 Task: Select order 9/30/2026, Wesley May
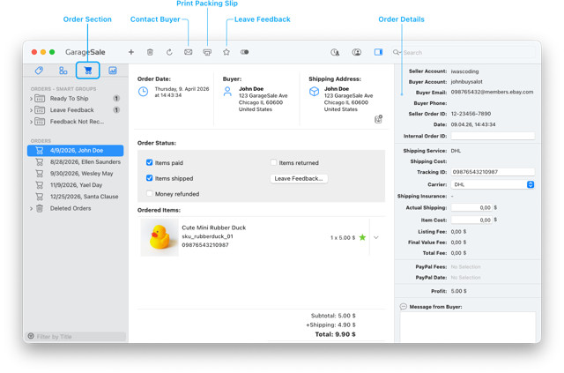point(76,174)
